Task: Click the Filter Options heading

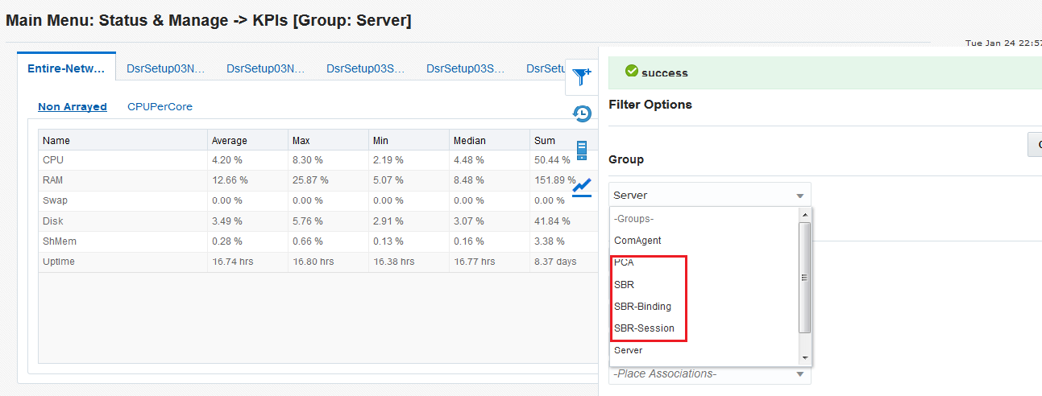Action: [650, 105]
